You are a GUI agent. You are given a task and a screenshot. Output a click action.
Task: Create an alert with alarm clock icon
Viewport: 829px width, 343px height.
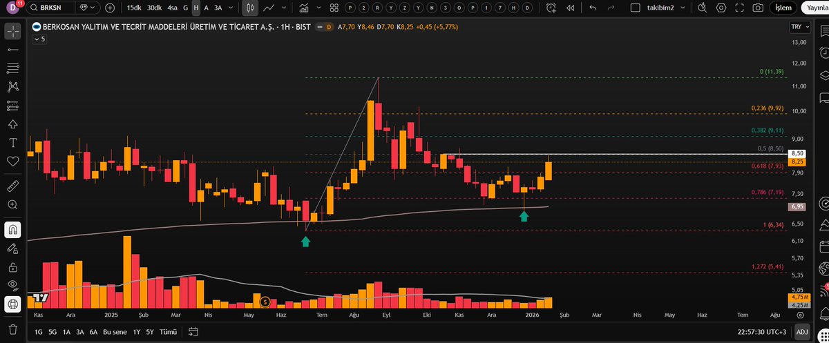point(551,8)
